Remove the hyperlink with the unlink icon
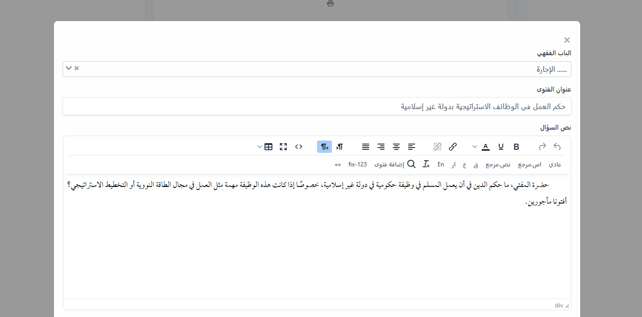642x317 pixels. [437, 147]
